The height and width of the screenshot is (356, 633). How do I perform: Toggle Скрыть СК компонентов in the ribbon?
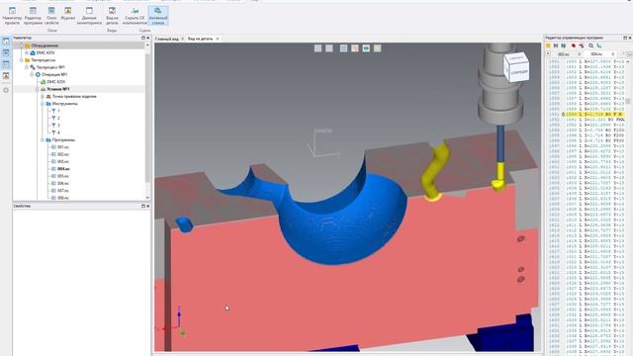tap(135, 16)
